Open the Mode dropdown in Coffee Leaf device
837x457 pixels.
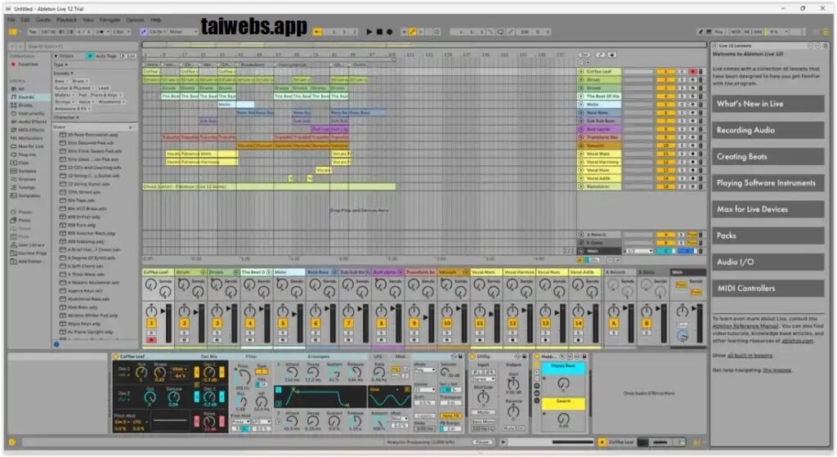click(x=423, y=370)
